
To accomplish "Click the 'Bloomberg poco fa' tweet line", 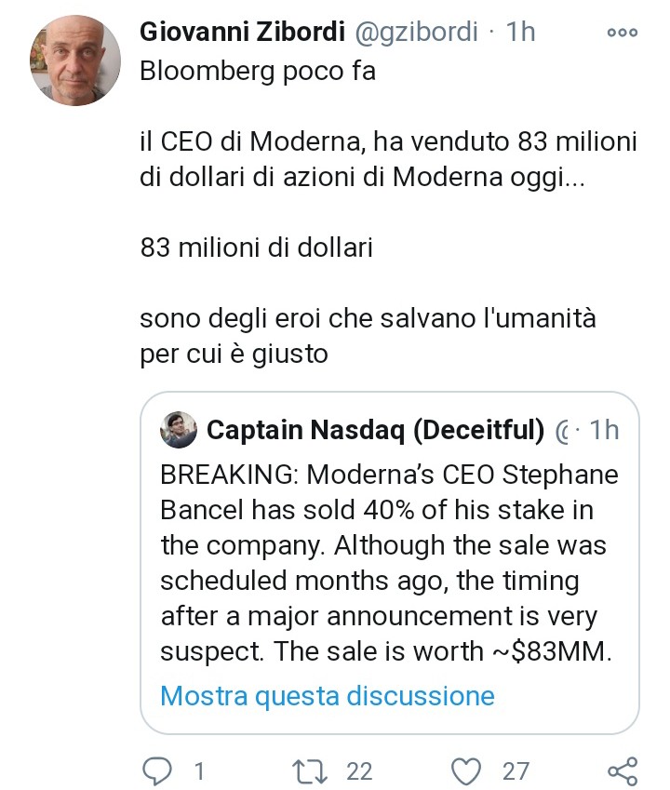I will coord(258,71).
